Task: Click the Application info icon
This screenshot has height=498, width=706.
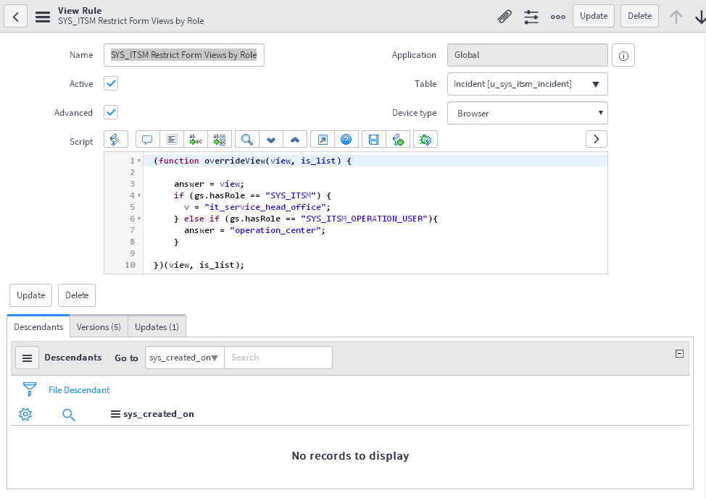Action: 623,55
